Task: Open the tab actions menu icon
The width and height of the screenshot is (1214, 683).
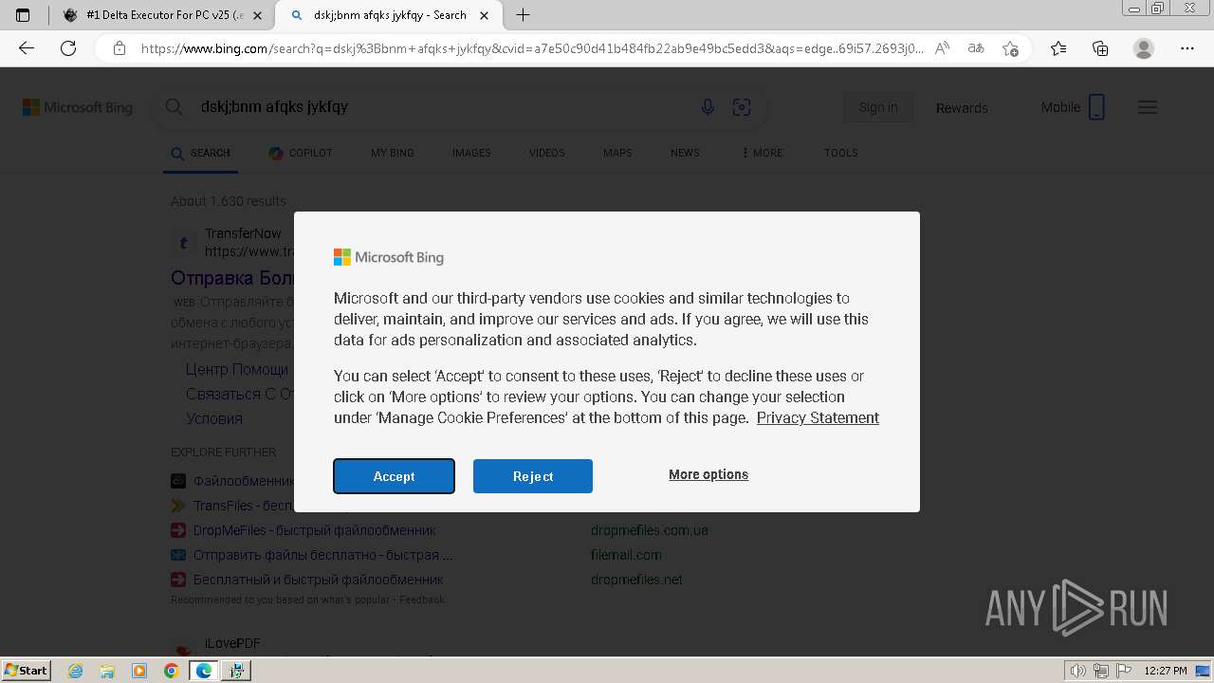Action: click(x=23, y=15)
